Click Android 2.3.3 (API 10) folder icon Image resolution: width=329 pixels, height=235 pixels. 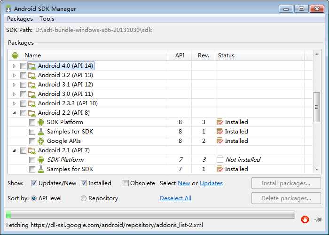click(x=32, y=104)
